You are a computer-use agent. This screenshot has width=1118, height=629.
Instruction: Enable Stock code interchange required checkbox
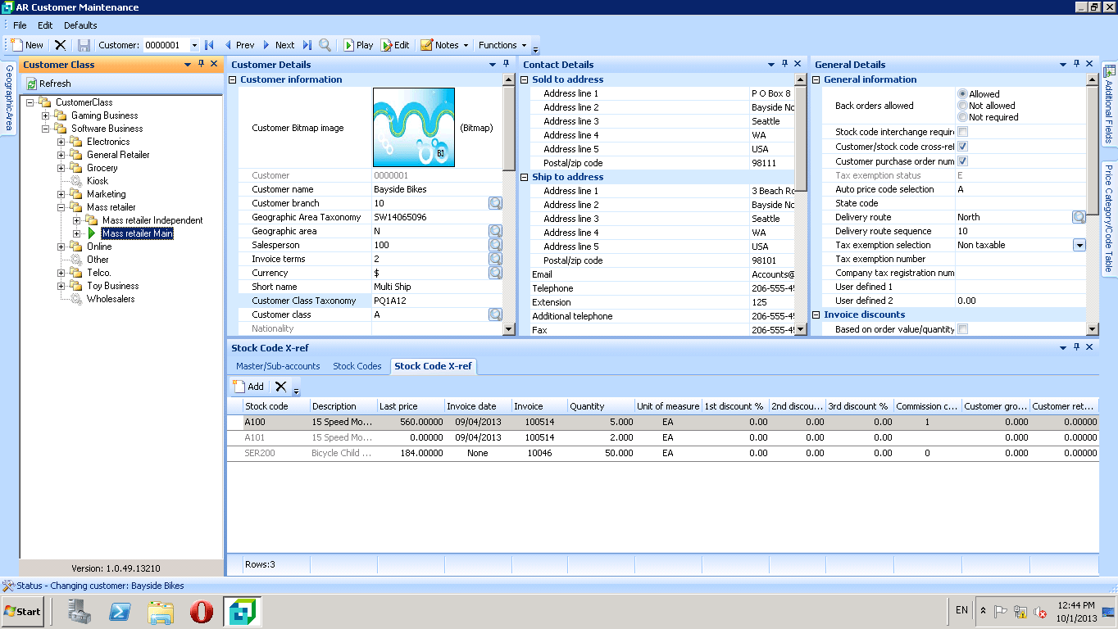pyautogui.click(x=963, y=132)
